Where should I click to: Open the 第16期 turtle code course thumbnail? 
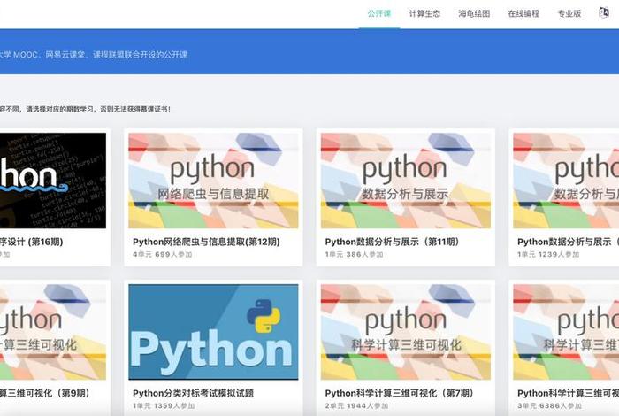point(53,181)
